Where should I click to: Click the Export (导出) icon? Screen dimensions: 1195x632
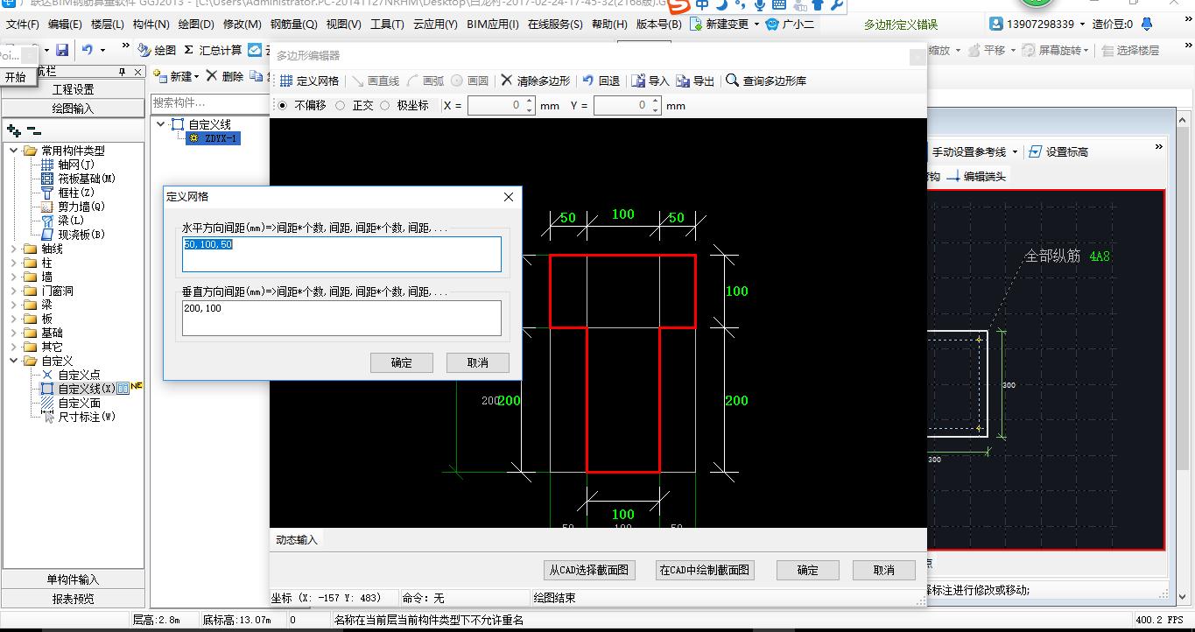683,81
